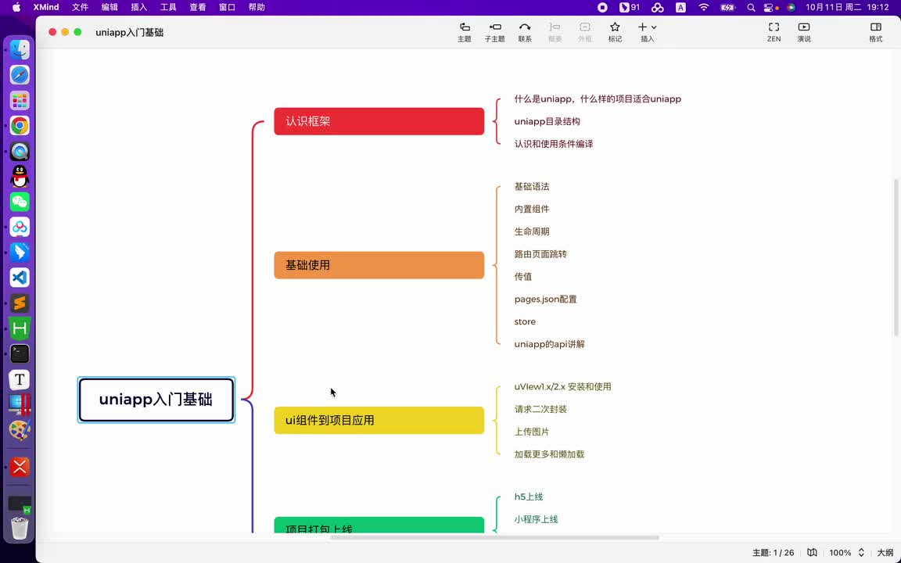Select the green 项目打包上线 topic

pyautogui.click(x=379, y=525)
